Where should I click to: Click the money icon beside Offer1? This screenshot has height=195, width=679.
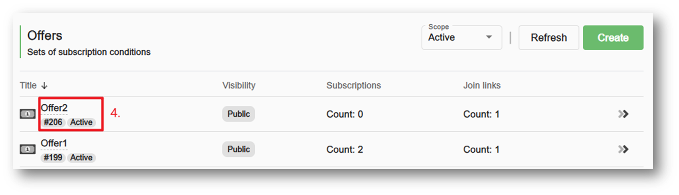[28, 149]
